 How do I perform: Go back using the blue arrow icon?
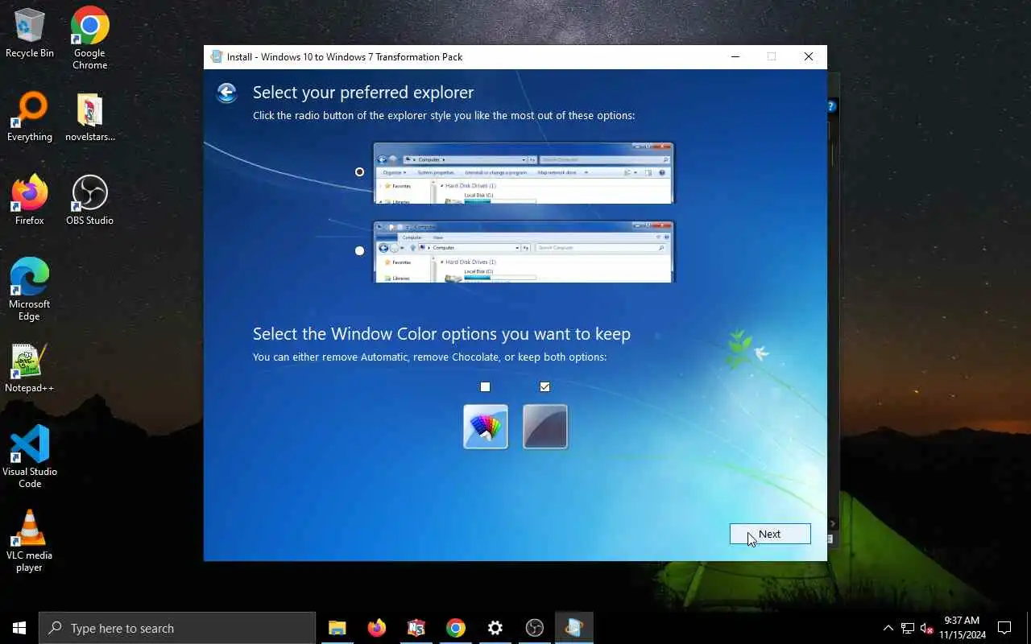(227, 93)
